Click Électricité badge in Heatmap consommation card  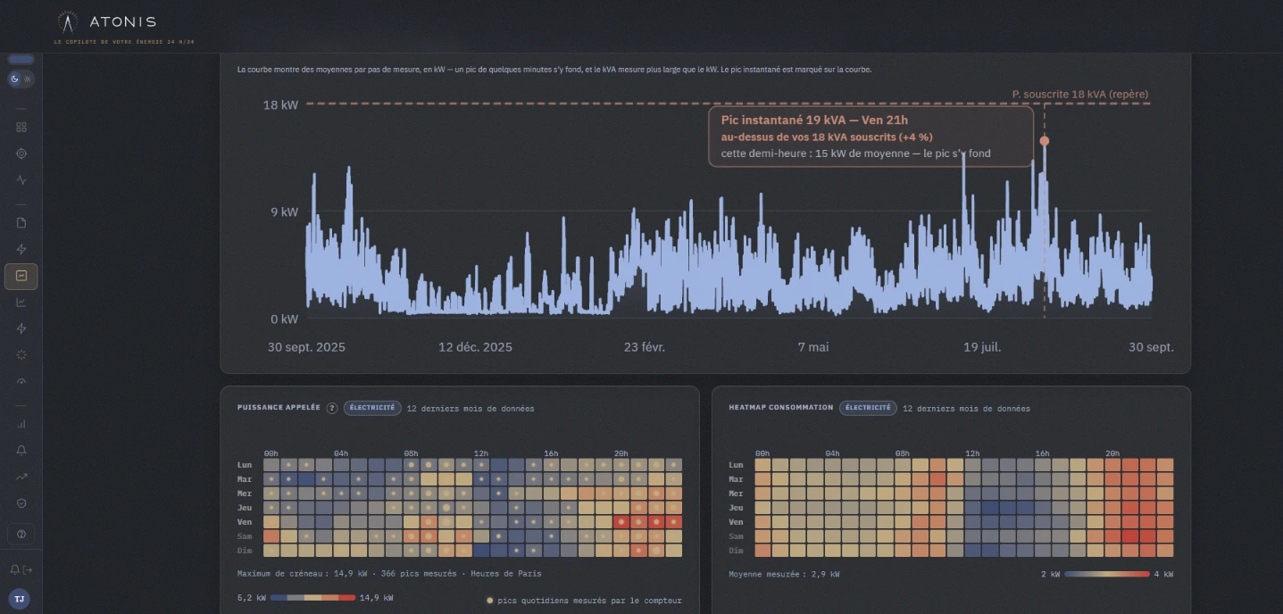[x=868, y=408]
